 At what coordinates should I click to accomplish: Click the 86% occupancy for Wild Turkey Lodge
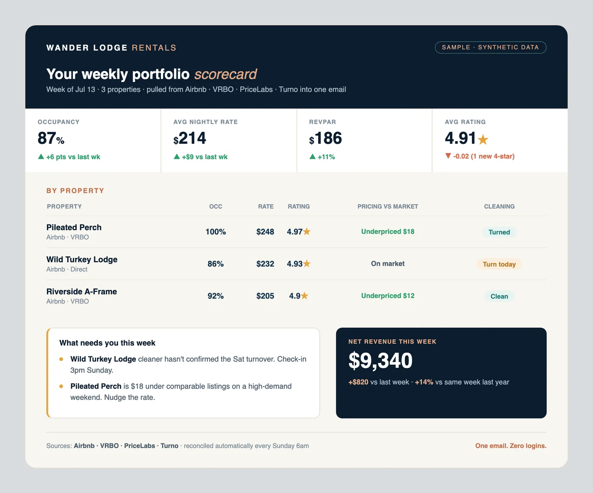(x=216, y=264)
